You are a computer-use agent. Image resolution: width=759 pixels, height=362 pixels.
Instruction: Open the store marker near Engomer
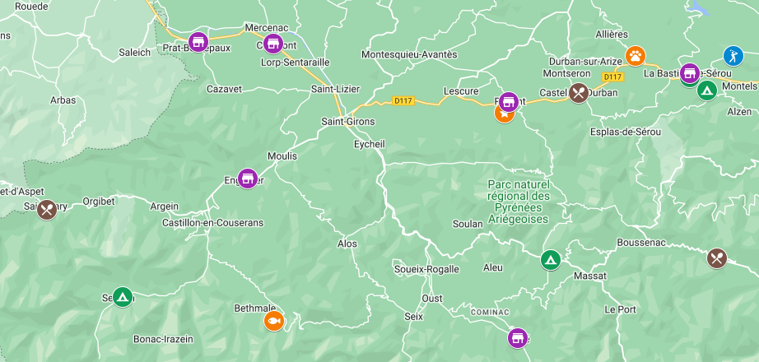coord(248,179)
